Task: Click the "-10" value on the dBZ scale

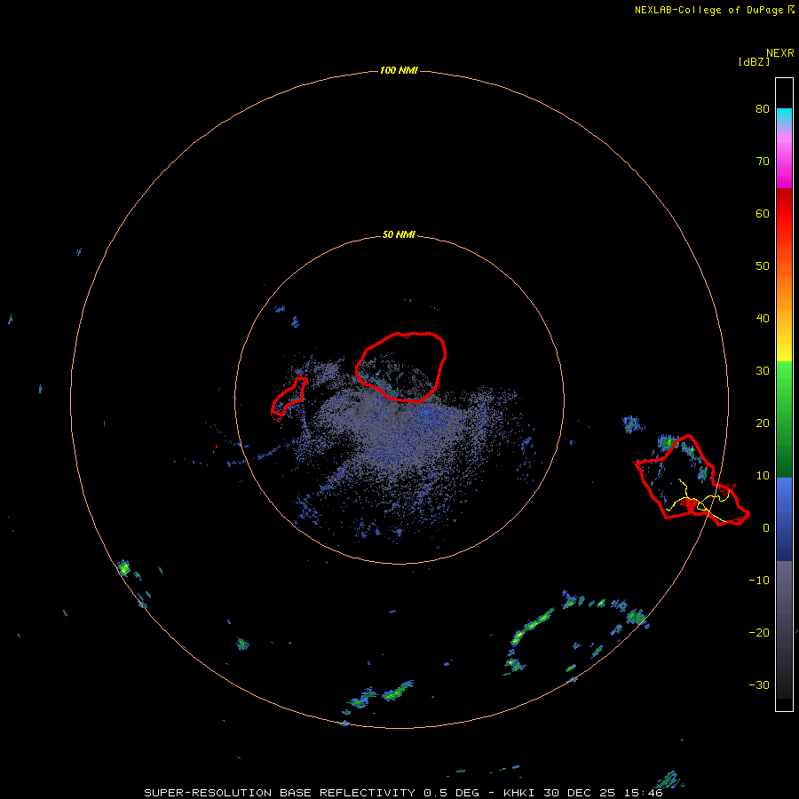Action: click(759, 581)
